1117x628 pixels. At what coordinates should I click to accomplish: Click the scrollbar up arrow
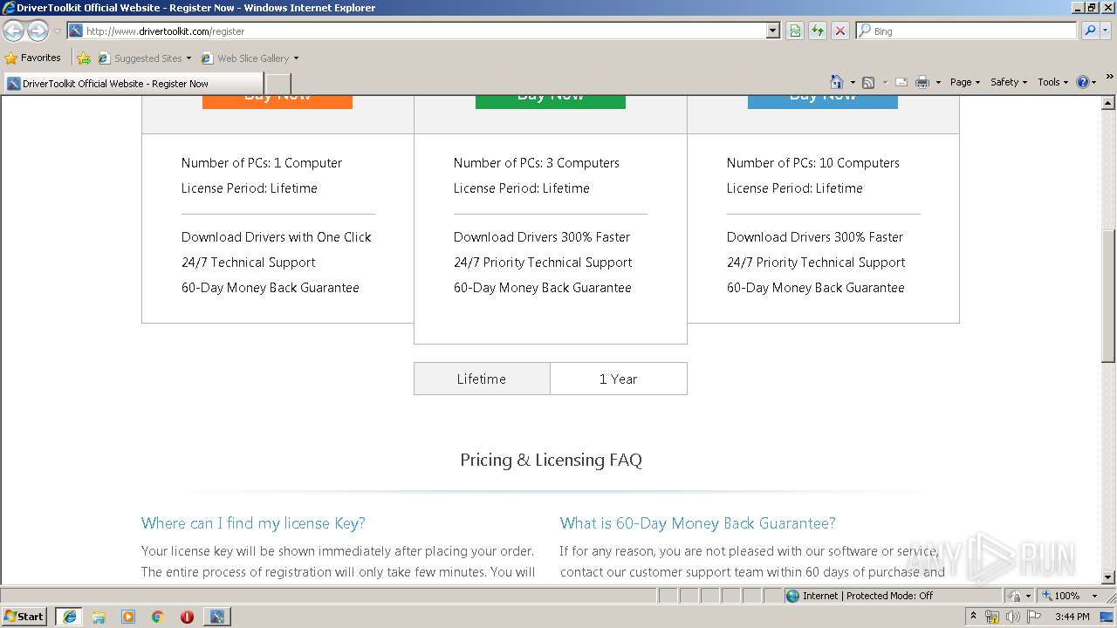[1108, 103]
